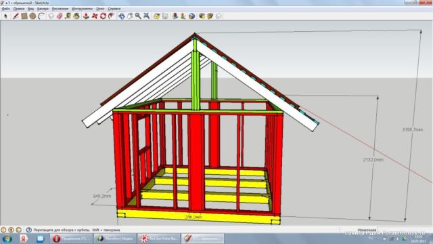This screenshot has width=433, height=244.
Task: Open the Справка menu
Action: (114, 9)
